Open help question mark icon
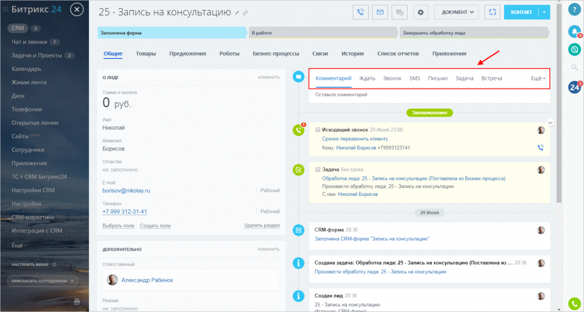This screenshot has width=584, height=312. pyautogui.click(x=575, y=10)
